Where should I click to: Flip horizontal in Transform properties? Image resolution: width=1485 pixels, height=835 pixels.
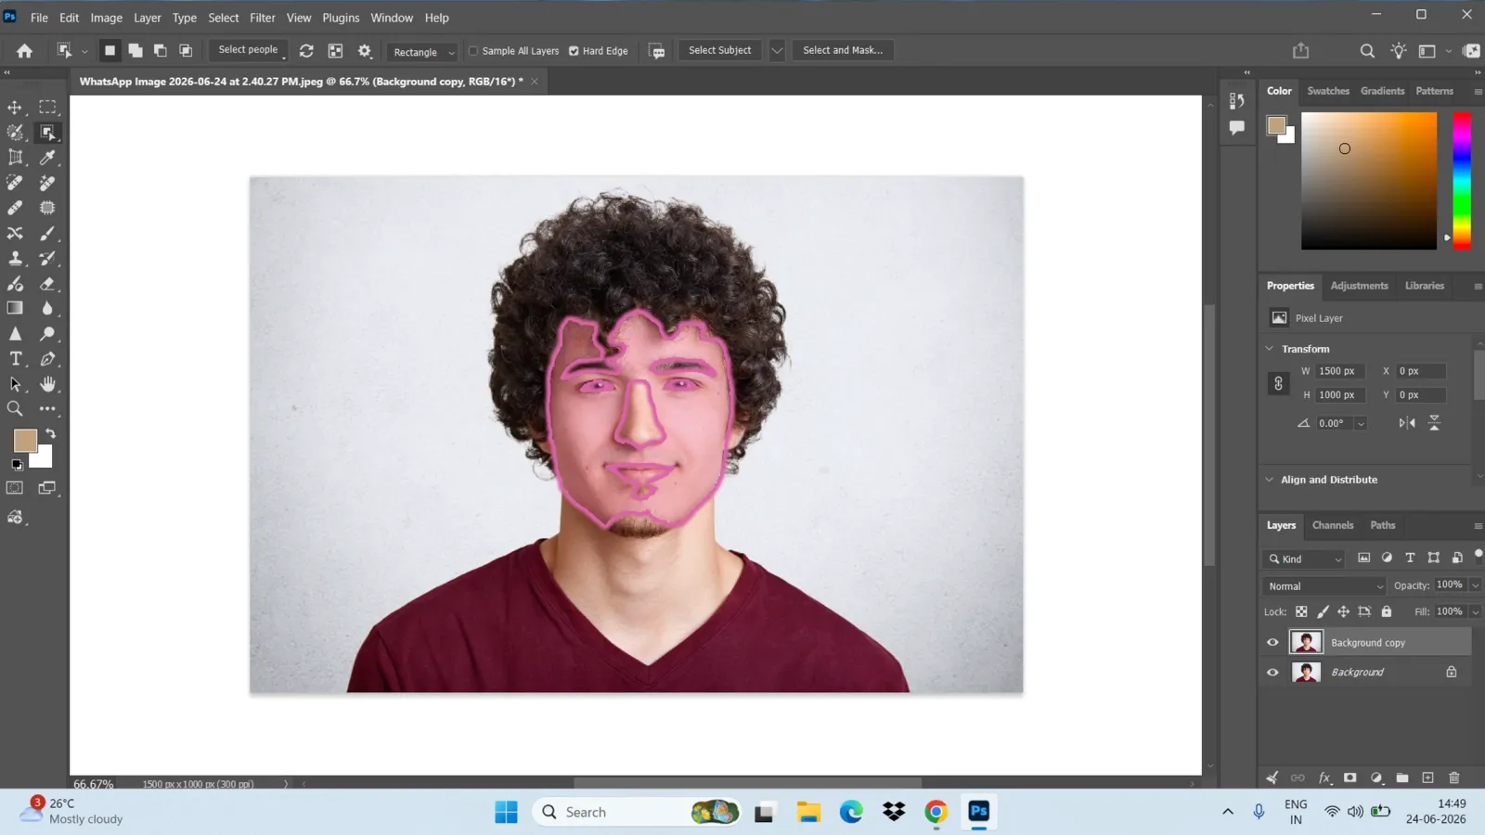[1407, 423]
